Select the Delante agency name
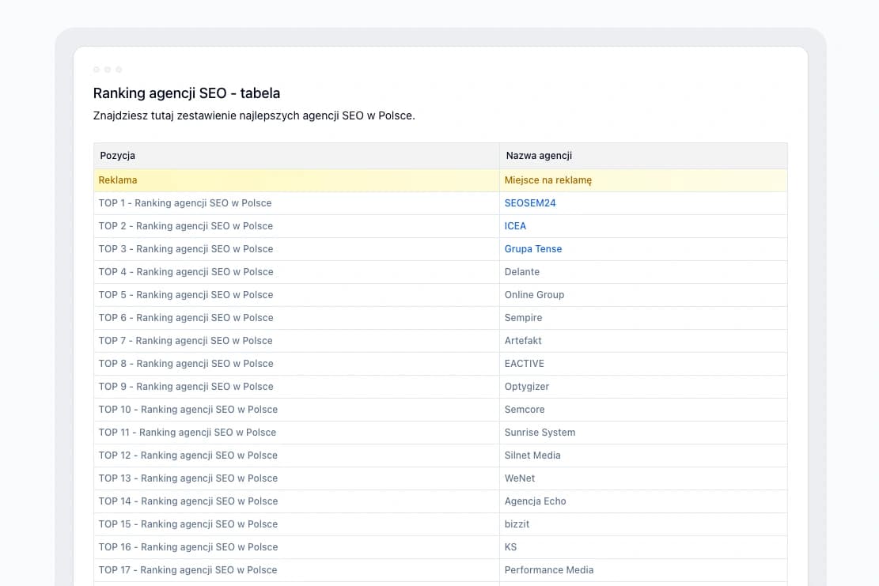 [x=522, y=272]
